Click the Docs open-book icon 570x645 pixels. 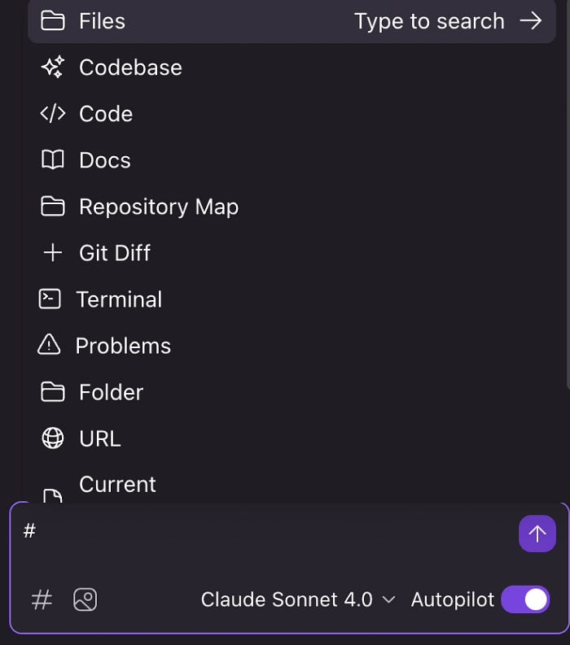point(53,159)
